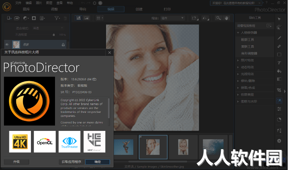Open the 图层 menu

click(x=49, y=3)
